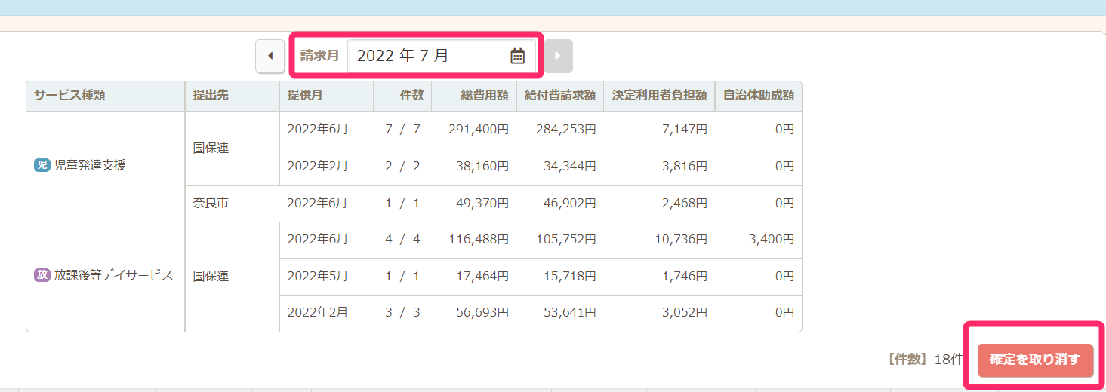Click the 提供月 column header
The width and height of the screenshot is (1106, 392).
[x=305, y=96]
